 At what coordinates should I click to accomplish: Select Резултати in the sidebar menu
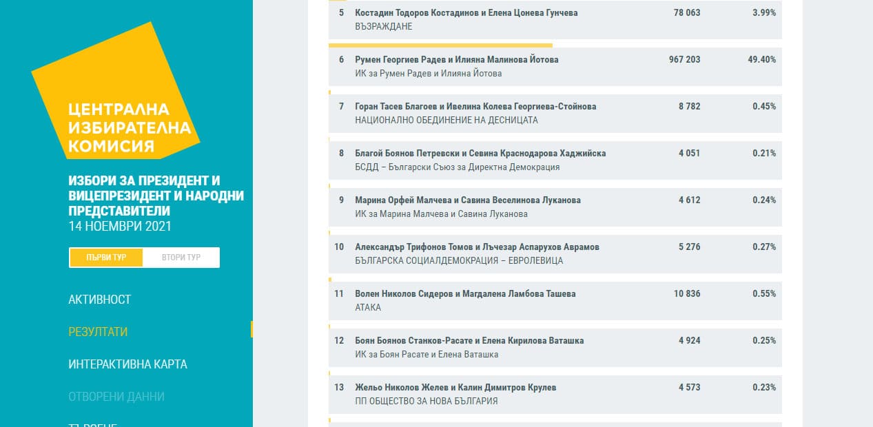[x=98, y=332]
